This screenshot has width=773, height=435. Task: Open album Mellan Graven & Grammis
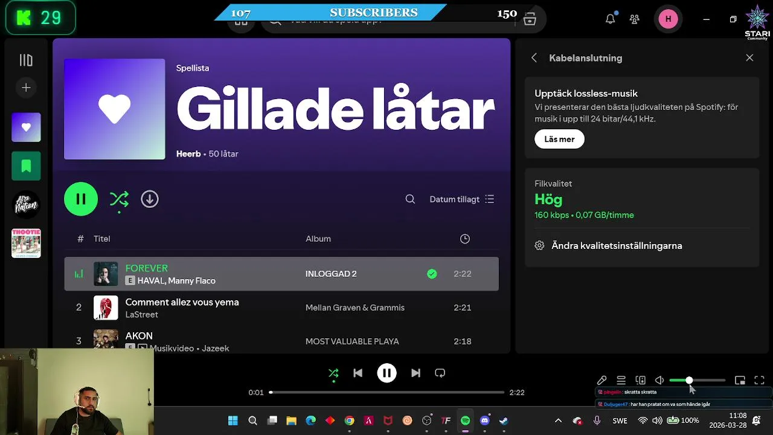355,308
